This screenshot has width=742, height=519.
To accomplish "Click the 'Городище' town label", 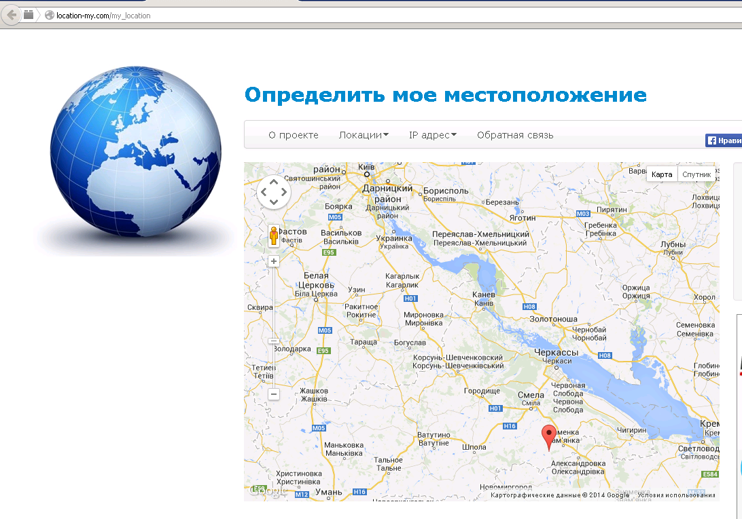I will pyautogui.click(x=482, y=391).
